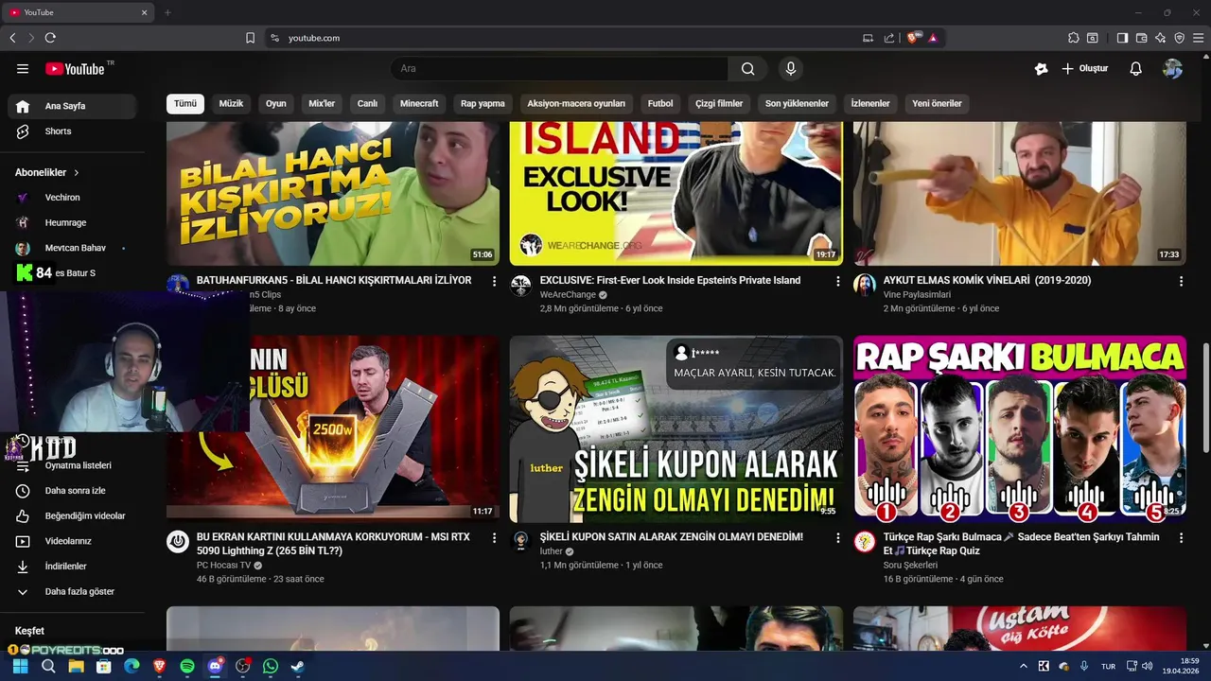Share this page from address bar
The width and height of the screenshot is (1211, 681).
(x=889, y=38)
